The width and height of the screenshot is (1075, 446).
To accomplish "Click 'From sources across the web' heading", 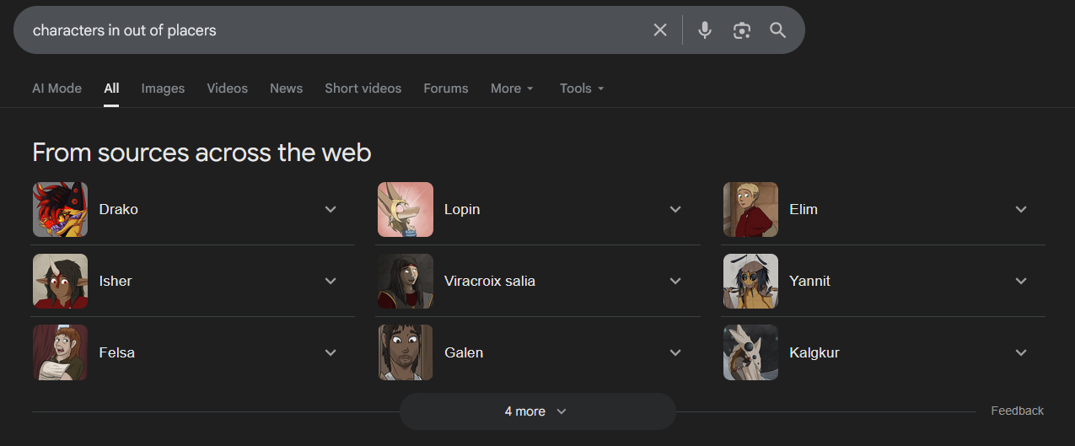I will [202, 153].
